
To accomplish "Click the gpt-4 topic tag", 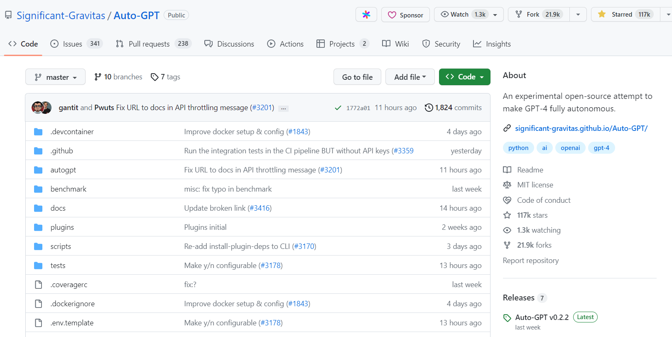I will point(601,148).
